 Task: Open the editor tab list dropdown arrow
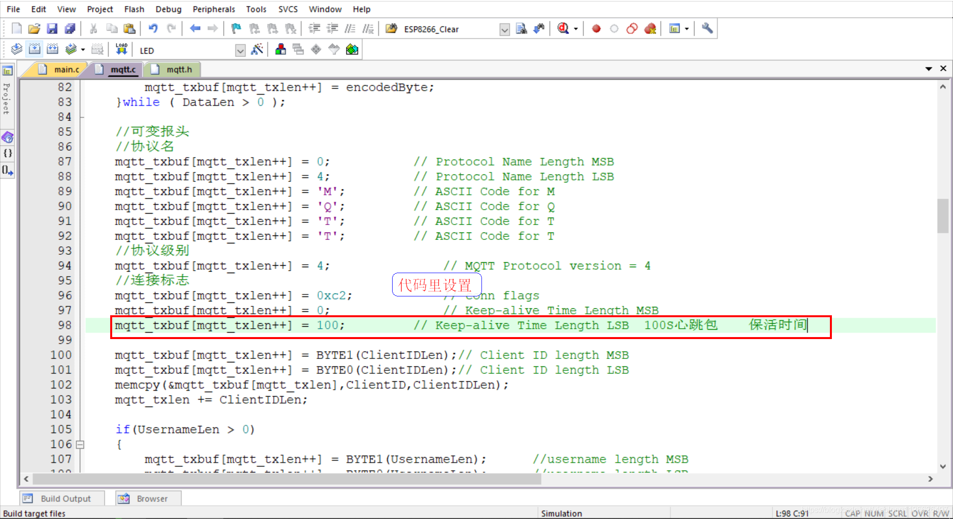pyautogui.click(x=928, y=69)
